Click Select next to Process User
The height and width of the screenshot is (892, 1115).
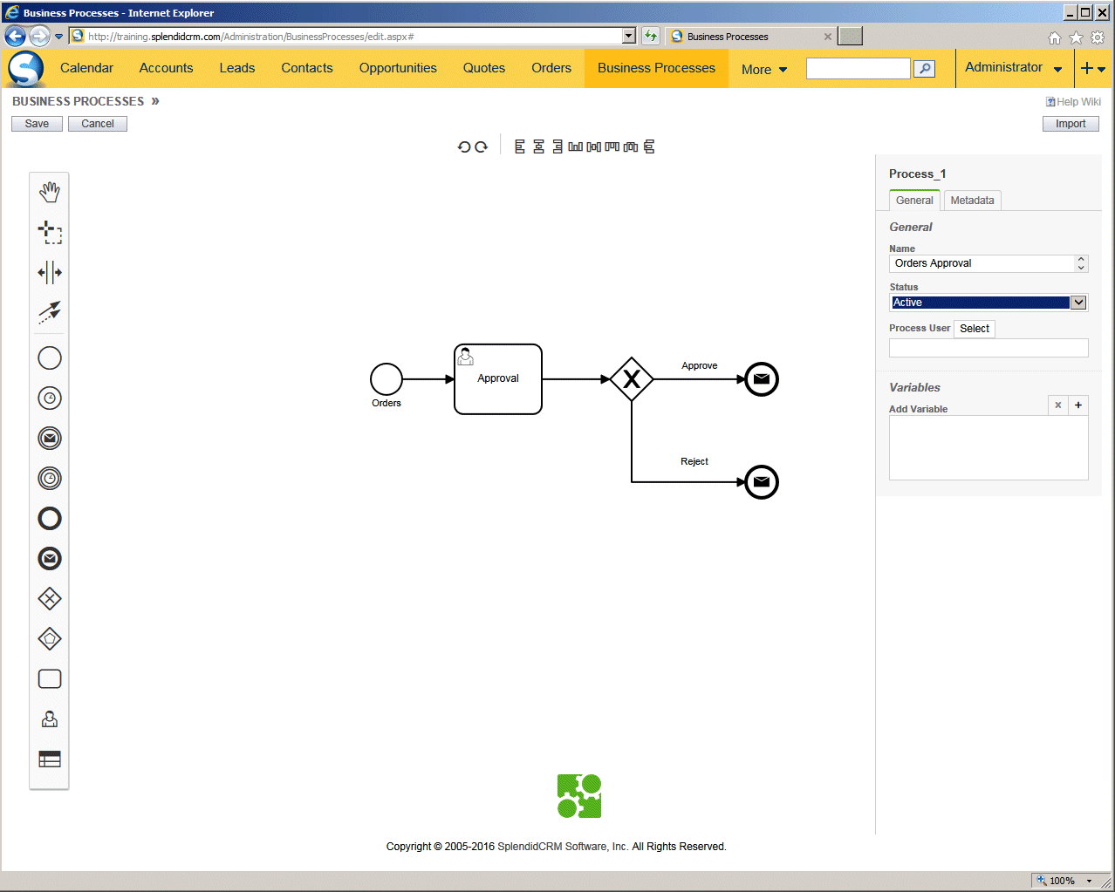974,329
